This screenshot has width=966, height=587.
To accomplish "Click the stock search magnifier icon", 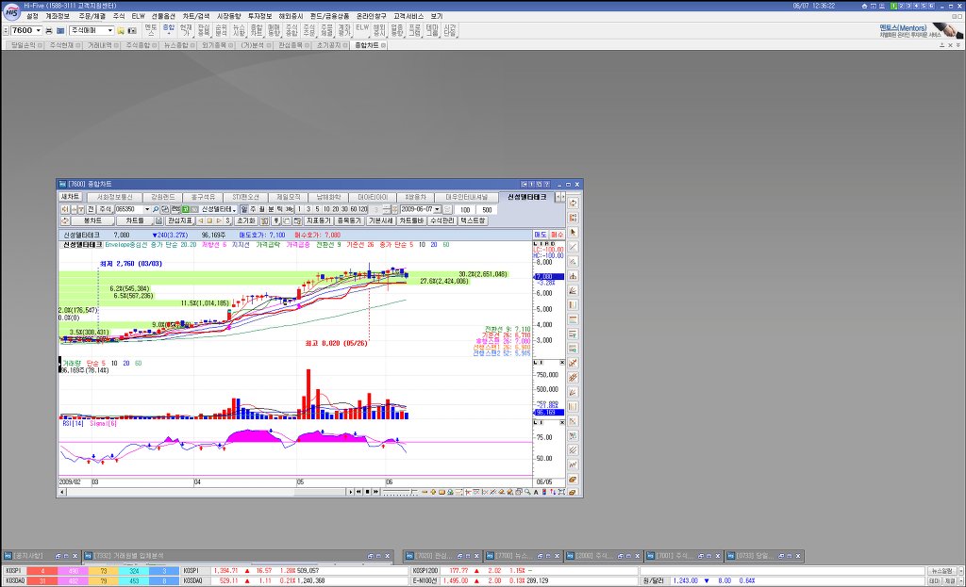I will [156, 210].
